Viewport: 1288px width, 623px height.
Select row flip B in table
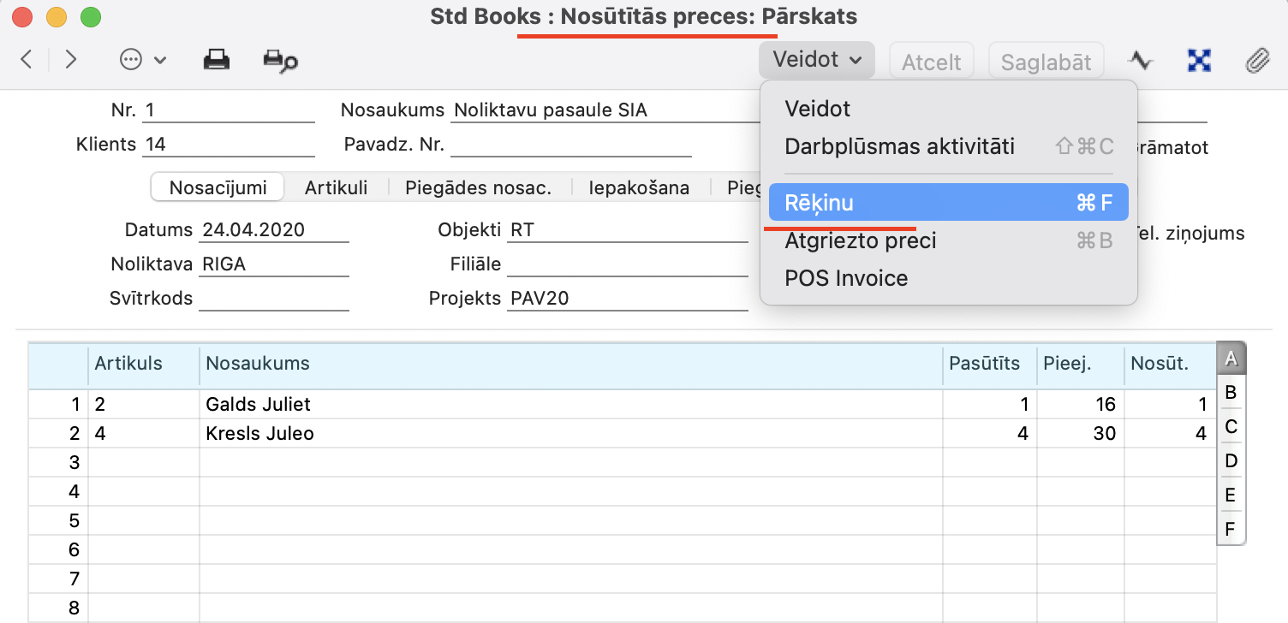click(x=1231, y=393)
